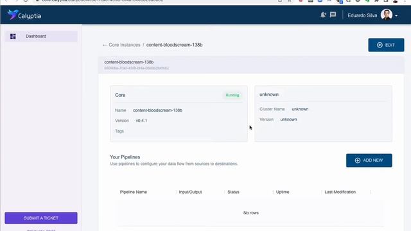
Task: Sort by Last Modification column header
Action: click(340, 192)
